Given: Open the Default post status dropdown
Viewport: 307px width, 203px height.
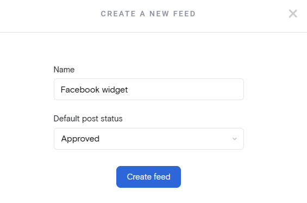Looking at the screenshot, I should point(149,139).
